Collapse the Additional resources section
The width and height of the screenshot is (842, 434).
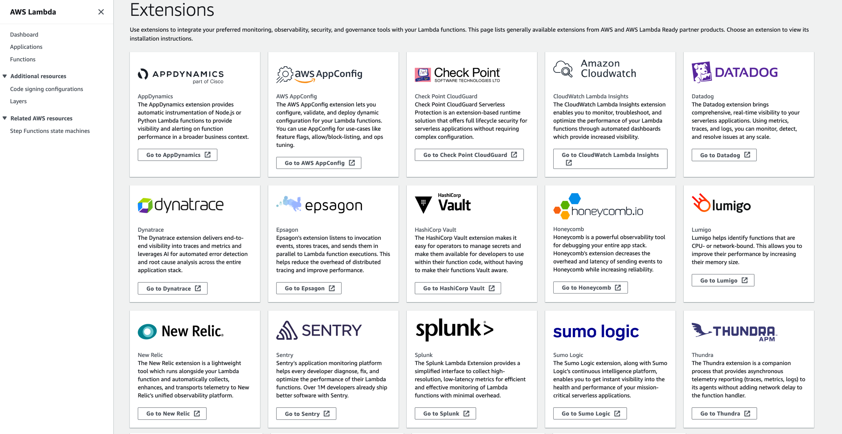[x=5, y=76]
